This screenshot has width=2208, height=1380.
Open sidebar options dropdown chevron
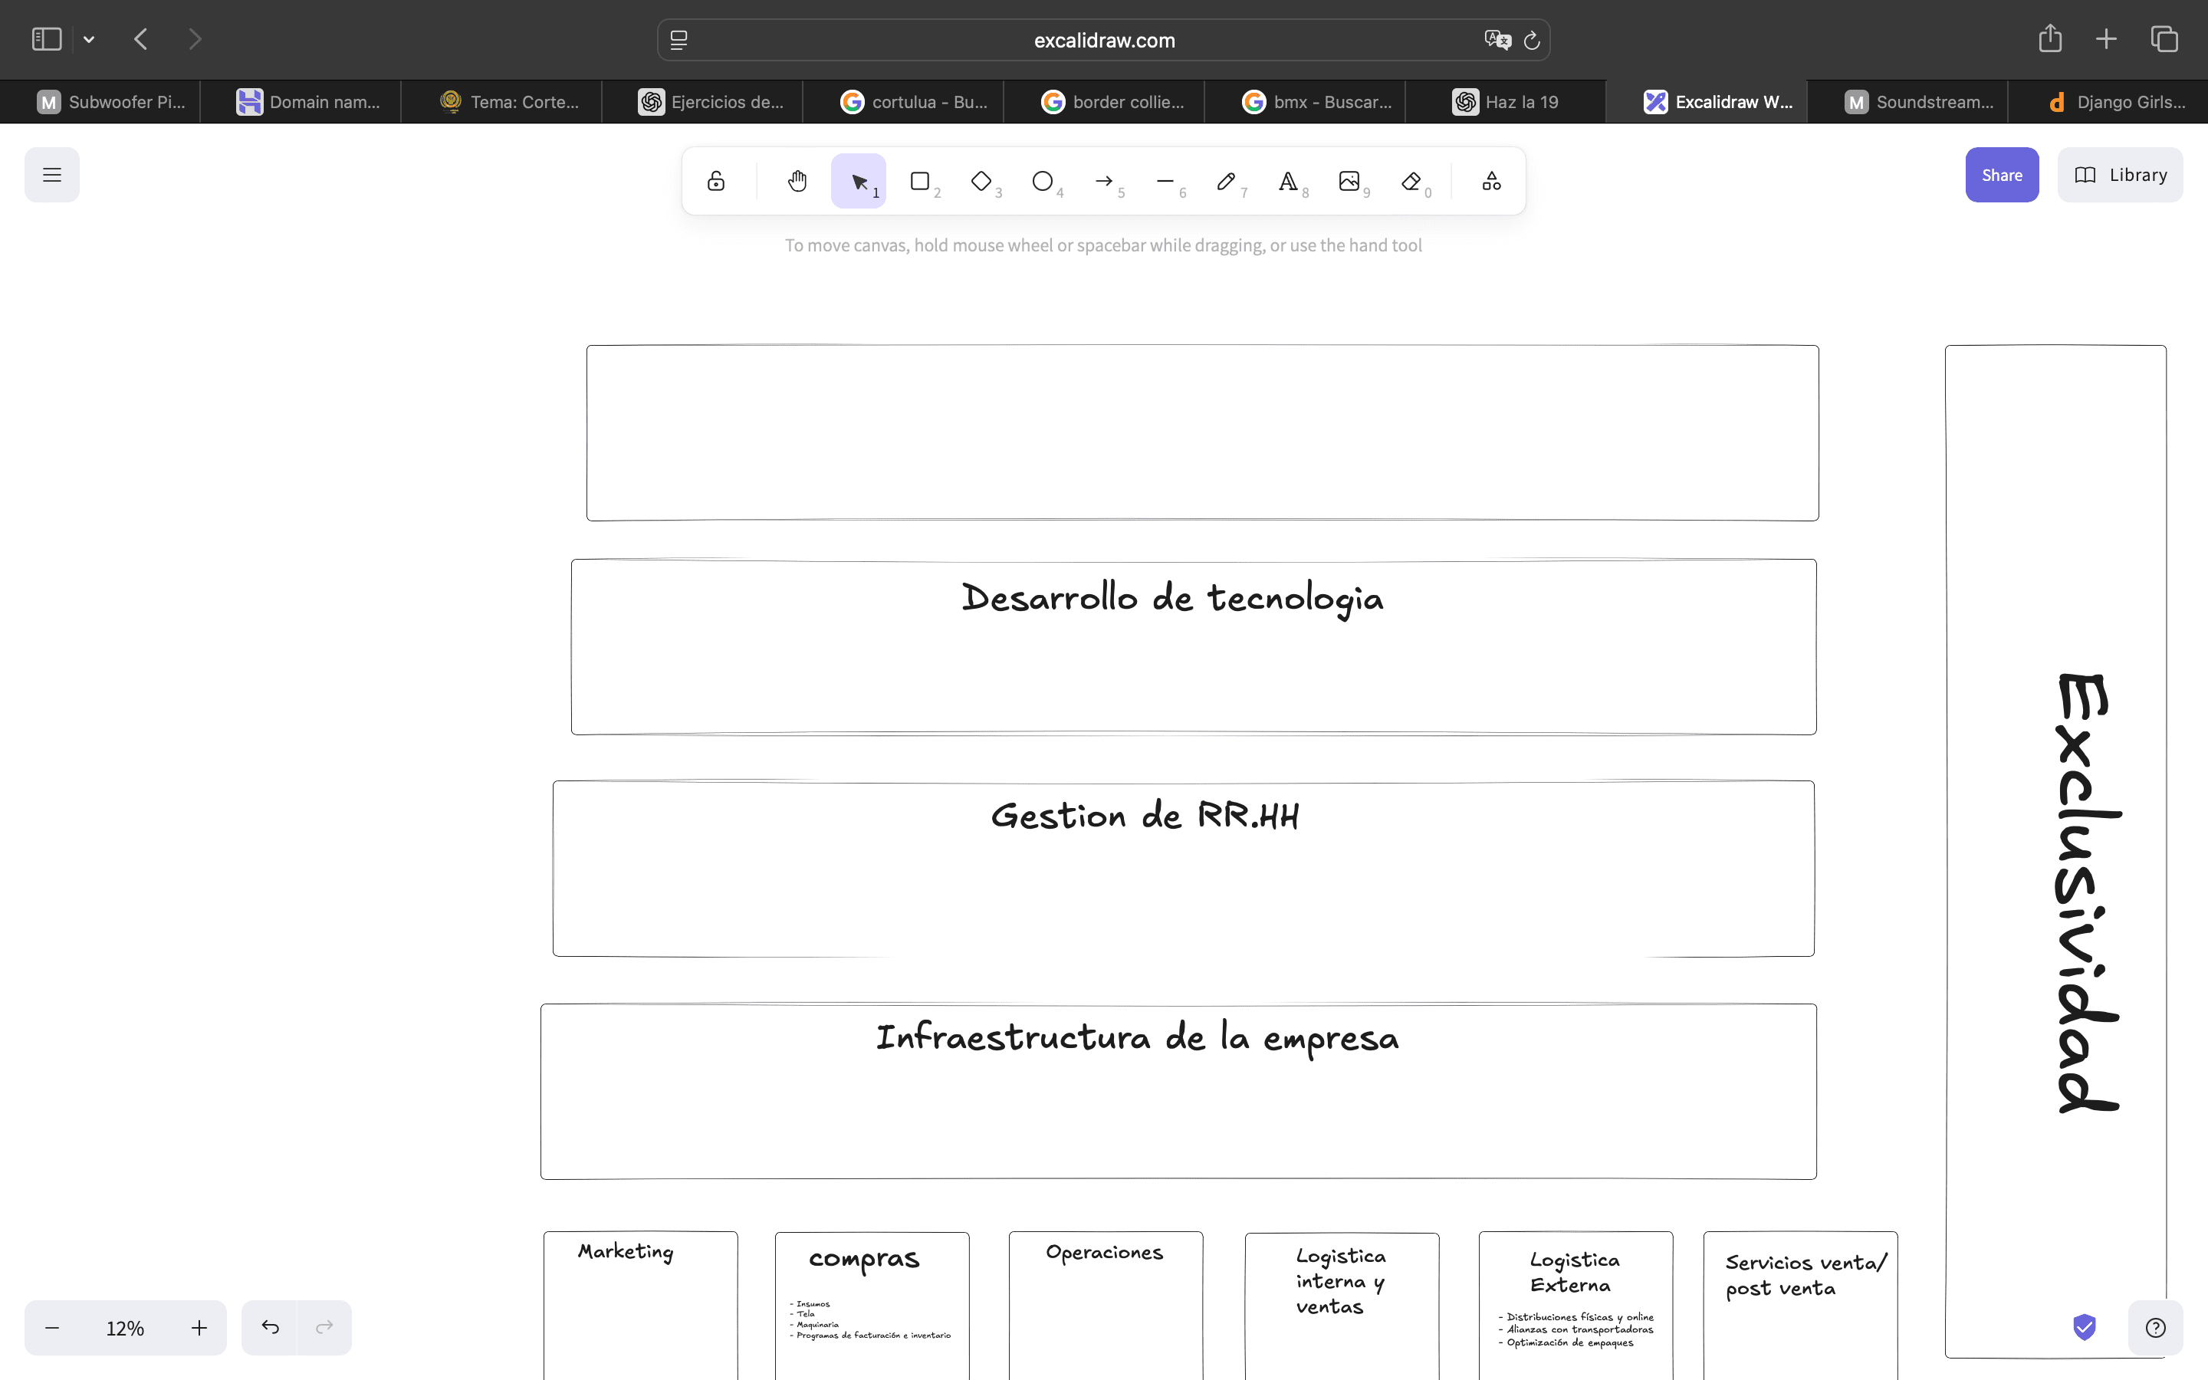point(88,39)
